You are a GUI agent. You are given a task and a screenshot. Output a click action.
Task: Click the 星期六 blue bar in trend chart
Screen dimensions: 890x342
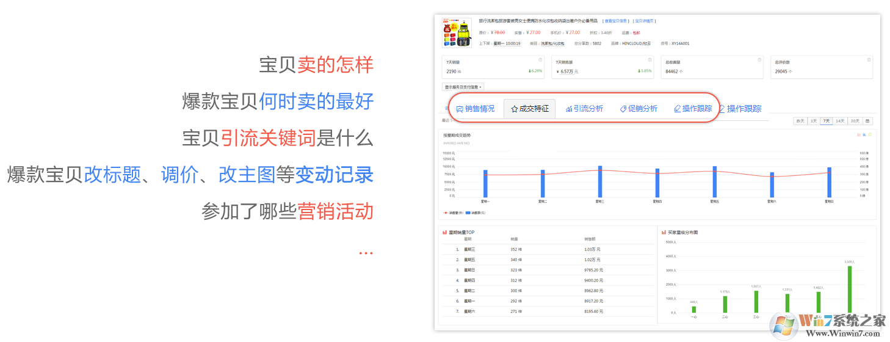772,184
